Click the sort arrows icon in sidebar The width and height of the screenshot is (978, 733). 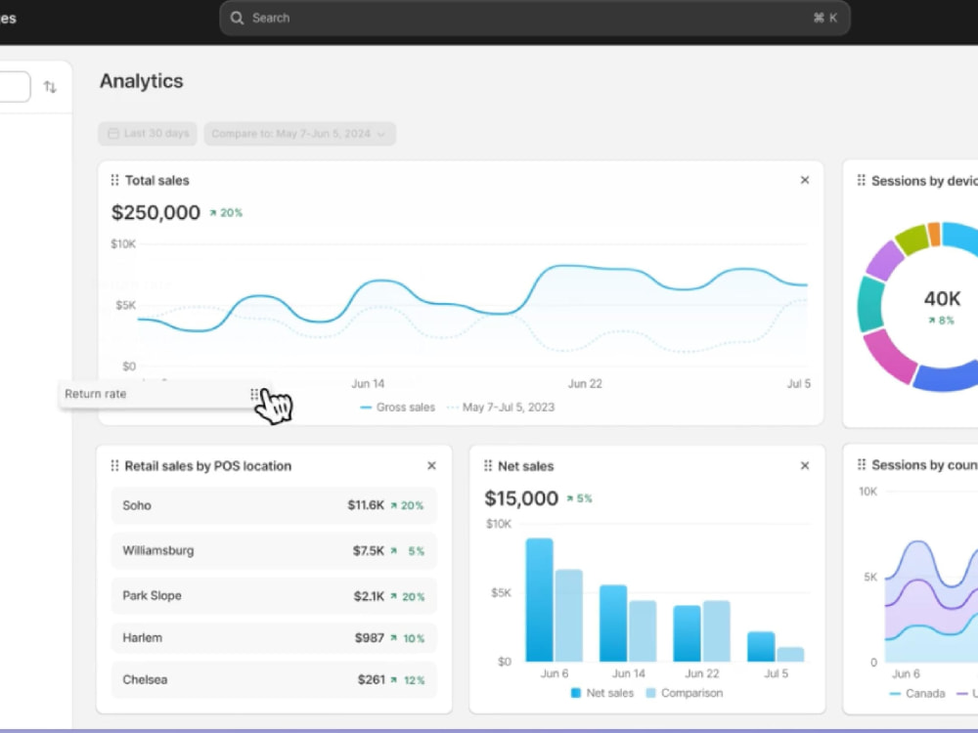(x=50, y=87)
